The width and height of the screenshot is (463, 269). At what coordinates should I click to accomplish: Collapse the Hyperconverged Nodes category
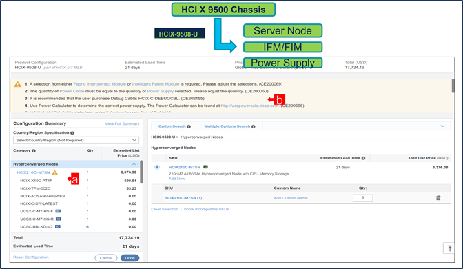coord(134,164)
